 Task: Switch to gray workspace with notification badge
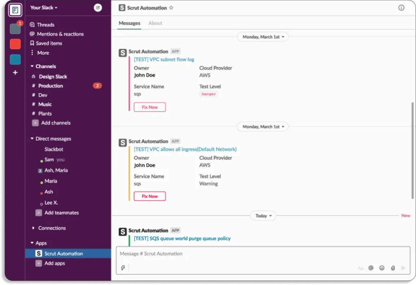pos(15,28)
